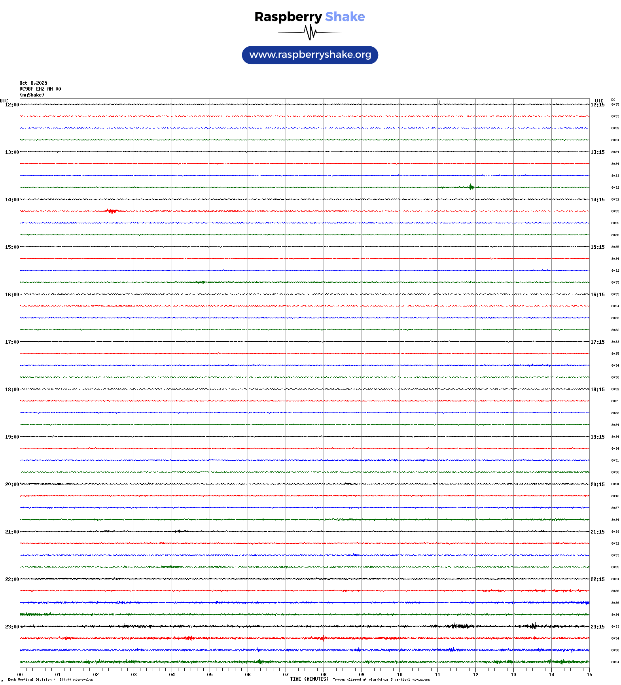Select the 12:00 UTC hour label
The image size is (621, 685).
[x=12, y=105]
